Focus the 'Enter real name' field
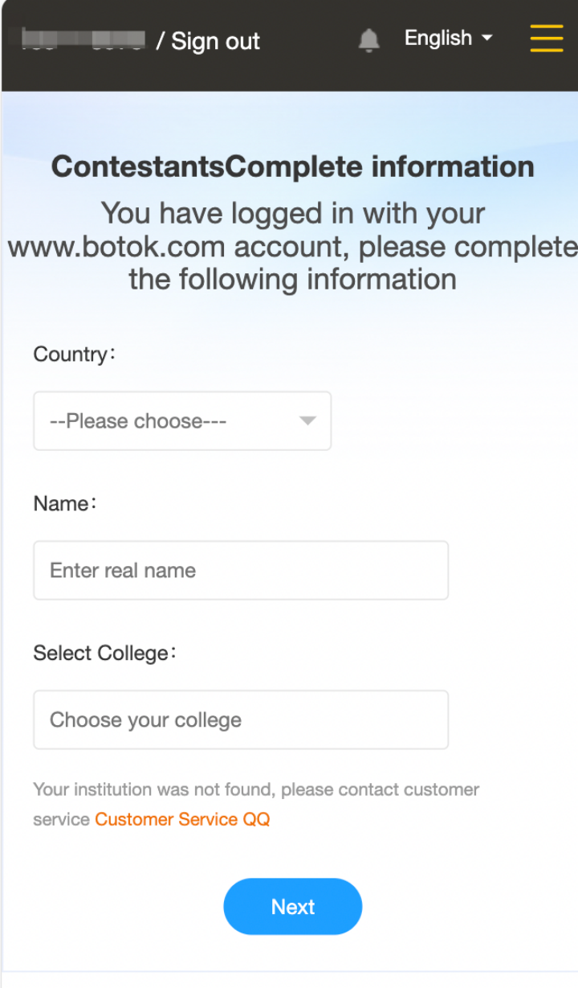Viewport: 578px width, 988px height. pyautogui.click(x=241, y=570)
